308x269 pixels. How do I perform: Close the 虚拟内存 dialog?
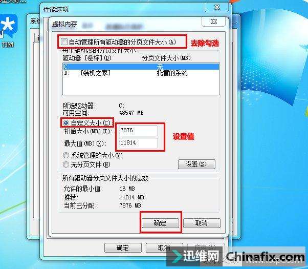[x=213, y=22]
